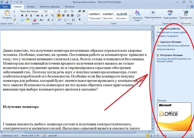Click the Microsoft Office advertisement banner
This screenshot has height=138, width=194.
(174, 116)
